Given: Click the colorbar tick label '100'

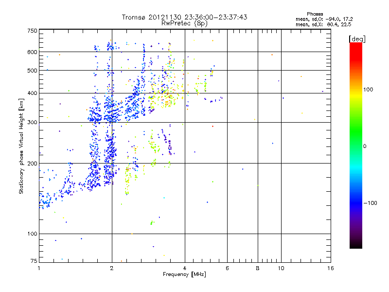Looking at the screenshot, I should [x=368, y=90].
